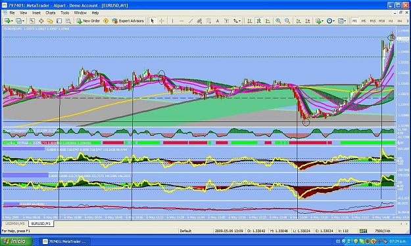The width and height of the screenshot is (411, 246).
Task: Launch MetaEditor from the toolbar
Action: pyautogui.click(x=106, y=21)
